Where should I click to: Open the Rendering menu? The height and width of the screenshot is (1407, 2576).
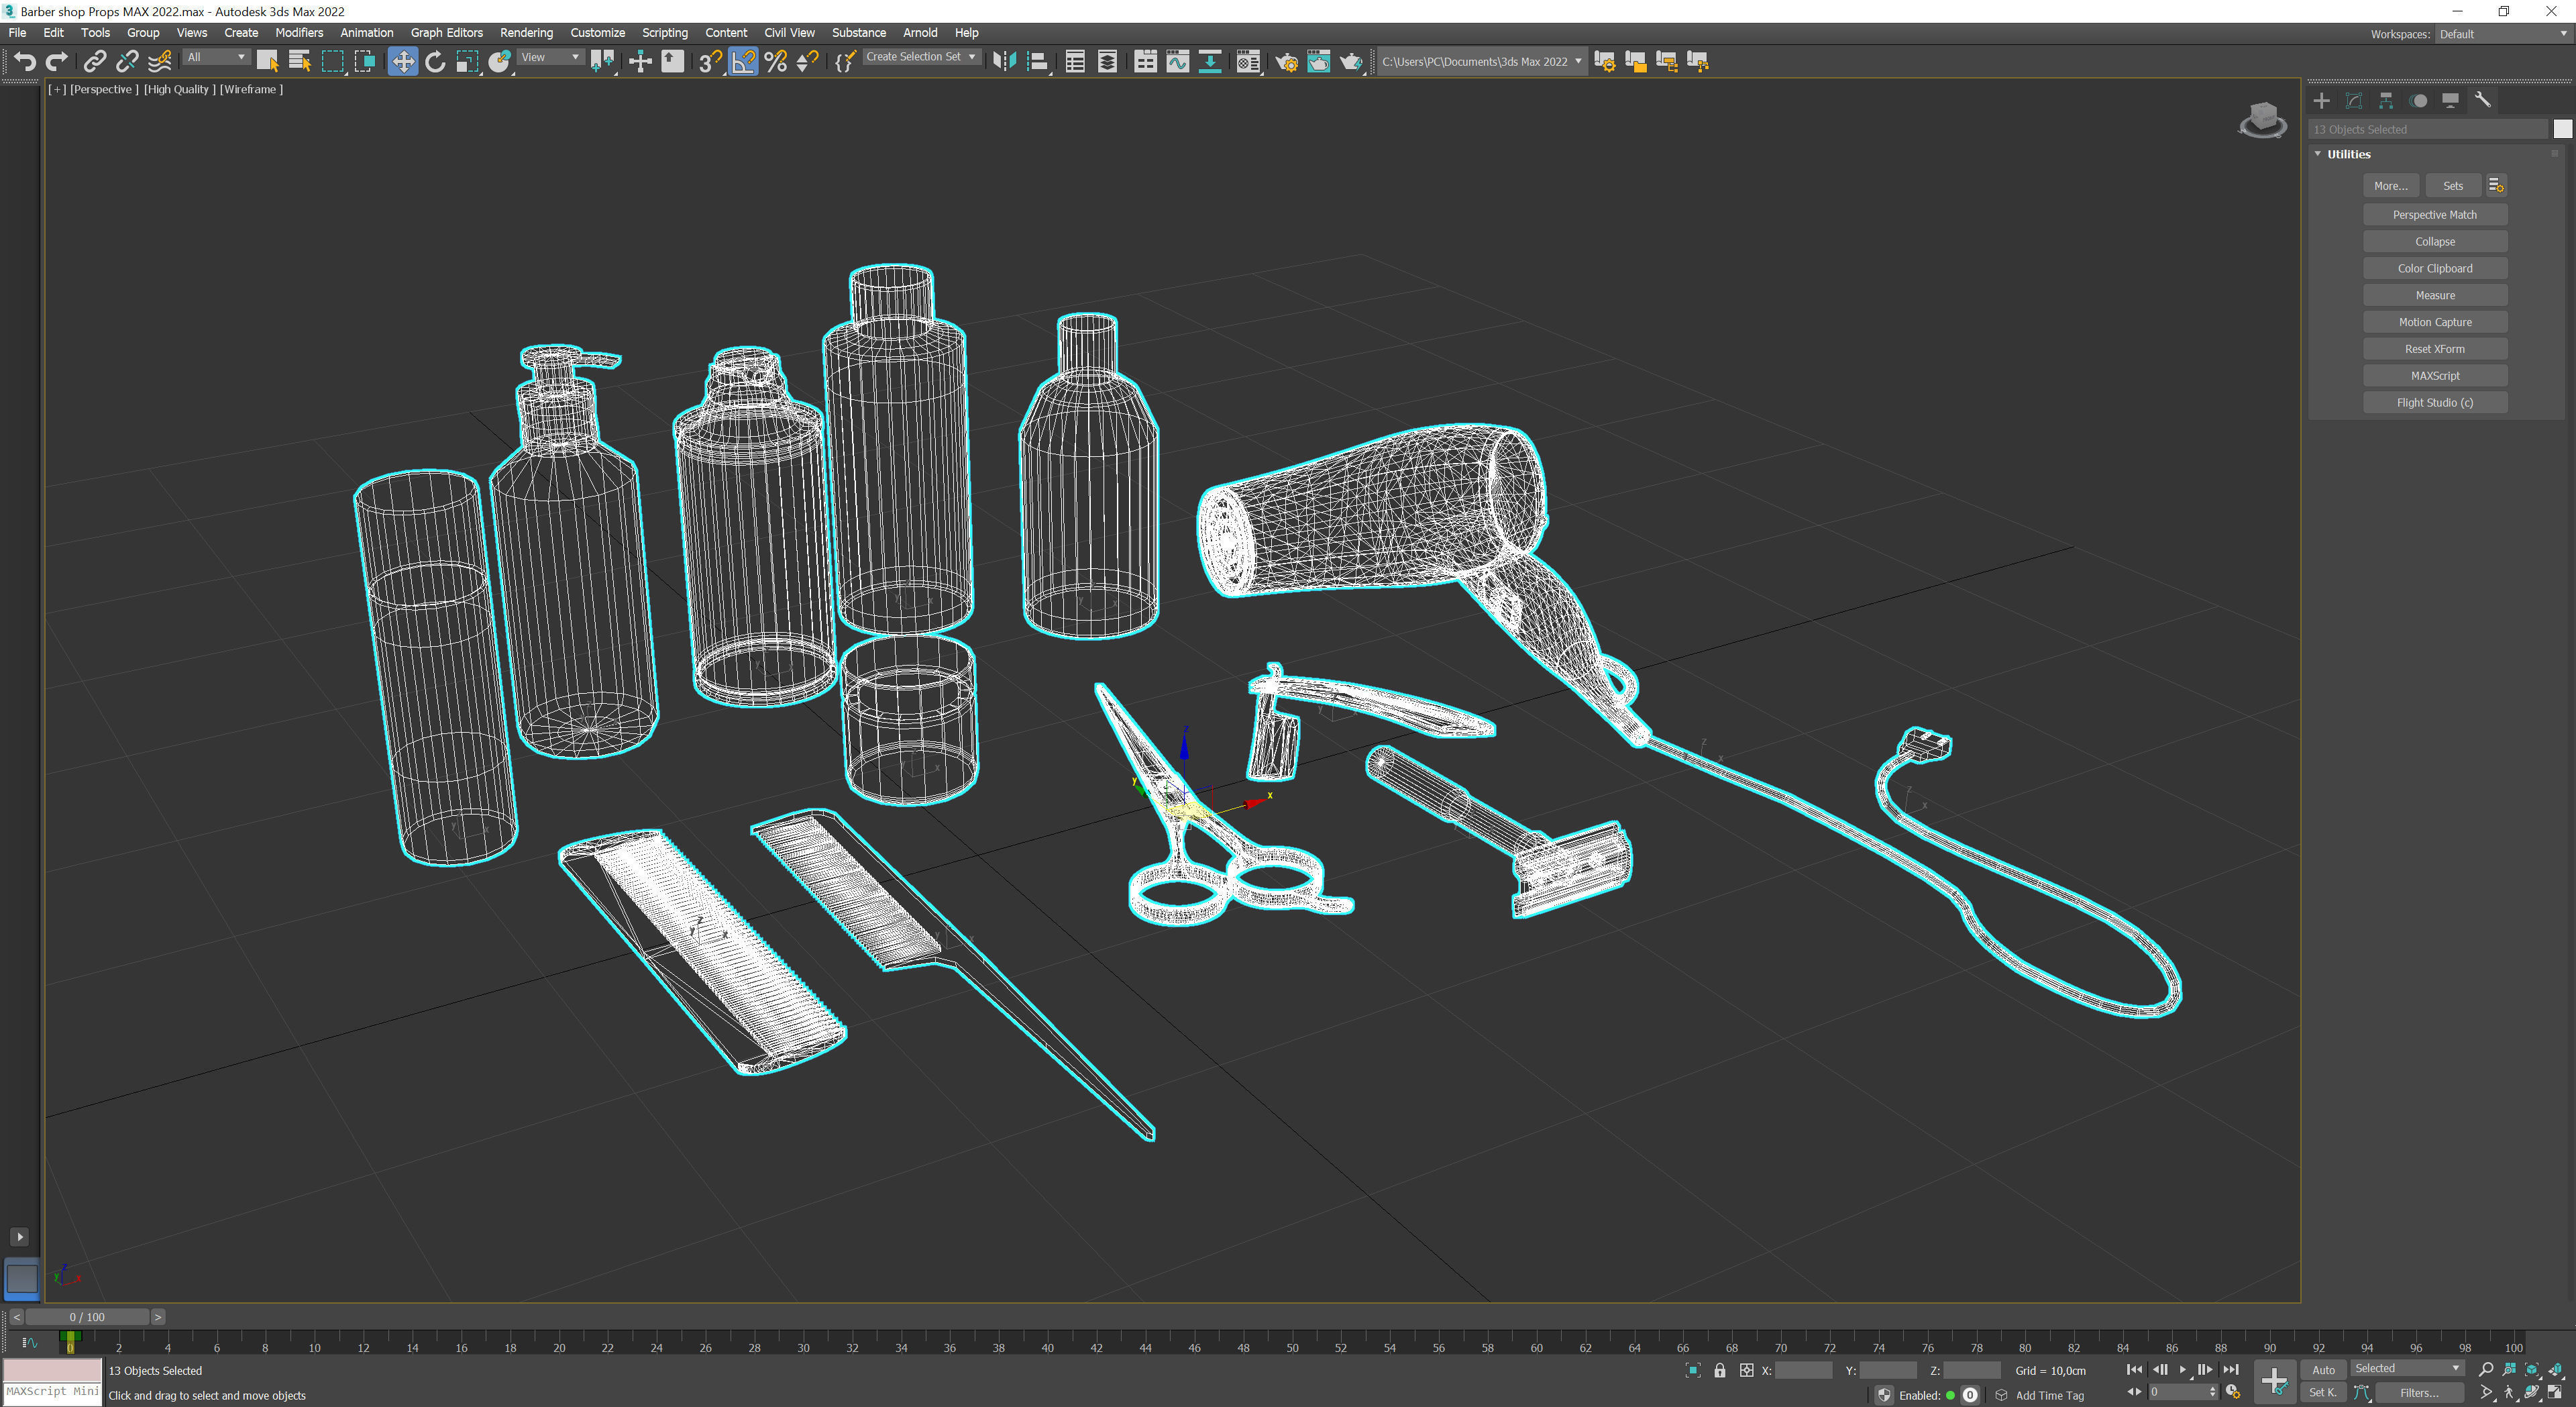(x=526, y=33)
